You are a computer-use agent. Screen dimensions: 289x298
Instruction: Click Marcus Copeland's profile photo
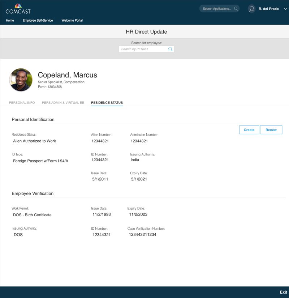pos(21,80)
